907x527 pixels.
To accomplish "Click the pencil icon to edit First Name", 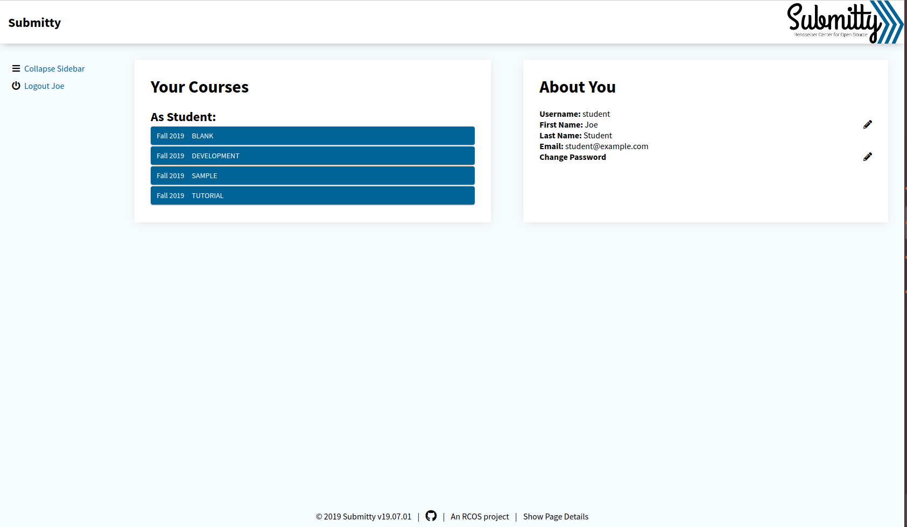I will [x=867, y=125].
